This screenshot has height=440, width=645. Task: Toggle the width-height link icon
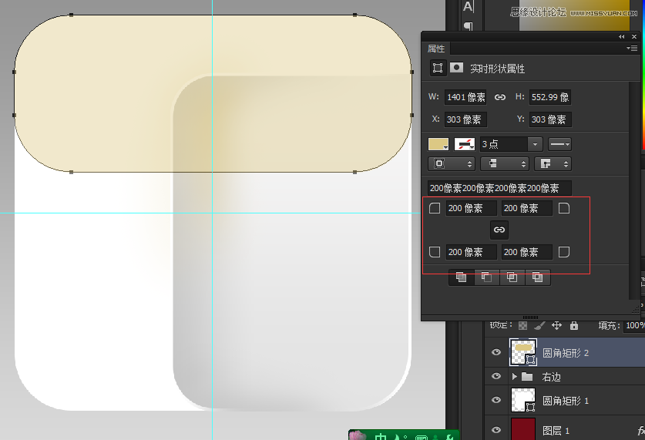click(500, 97)
